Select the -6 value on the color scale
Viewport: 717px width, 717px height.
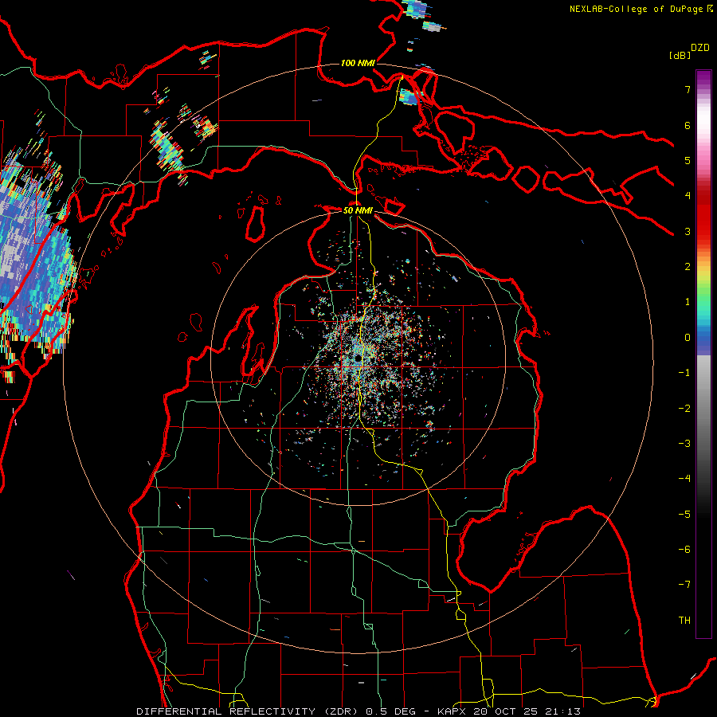click(x=684, y=550)
